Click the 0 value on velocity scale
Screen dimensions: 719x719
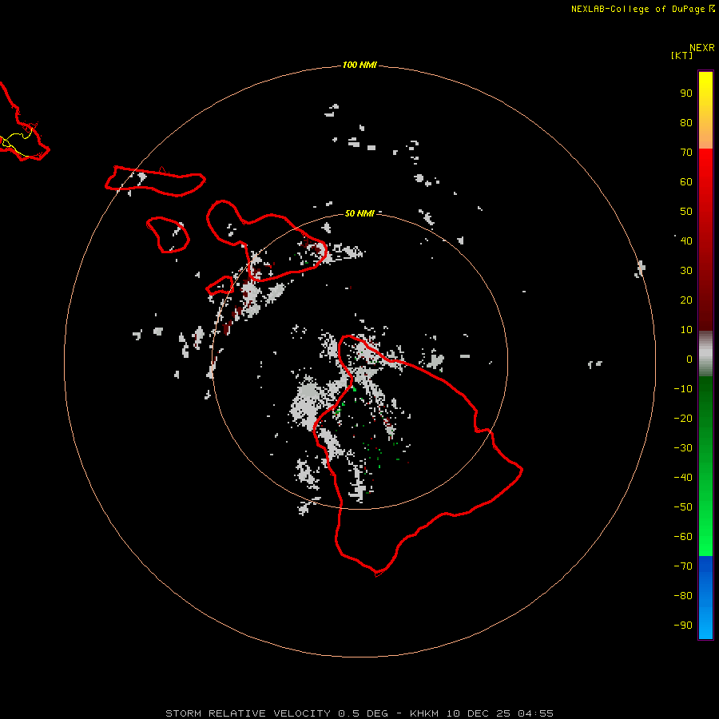pos(689,359)
